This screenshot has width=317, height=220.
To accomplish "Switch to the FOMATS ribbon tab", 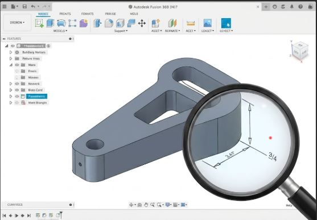I will (x=87, y=14).
